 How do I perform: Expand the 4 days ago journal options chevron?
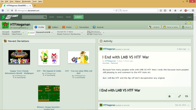[x=188, y=49]
